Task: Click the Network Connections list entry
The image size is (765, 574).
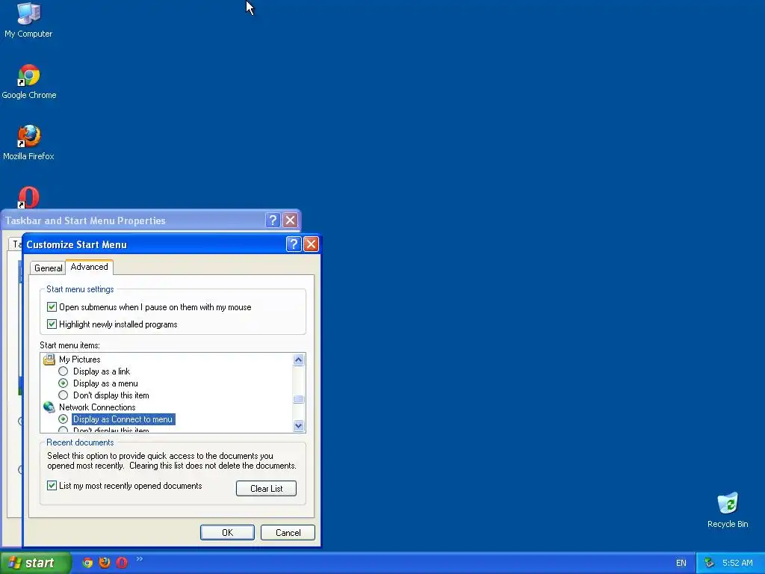Action: pyautogui.click(x=97, y=407)
